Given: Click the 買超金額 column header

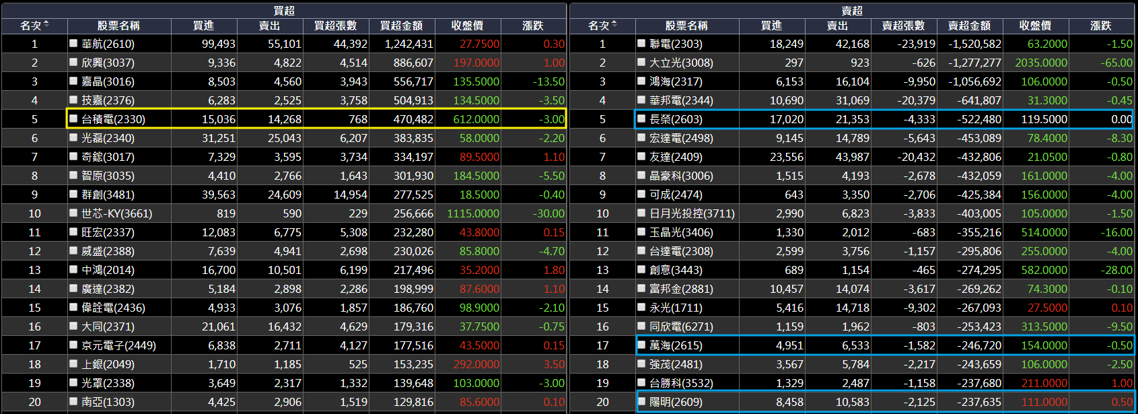Looking at the screenshot, I should pos(402,26).
